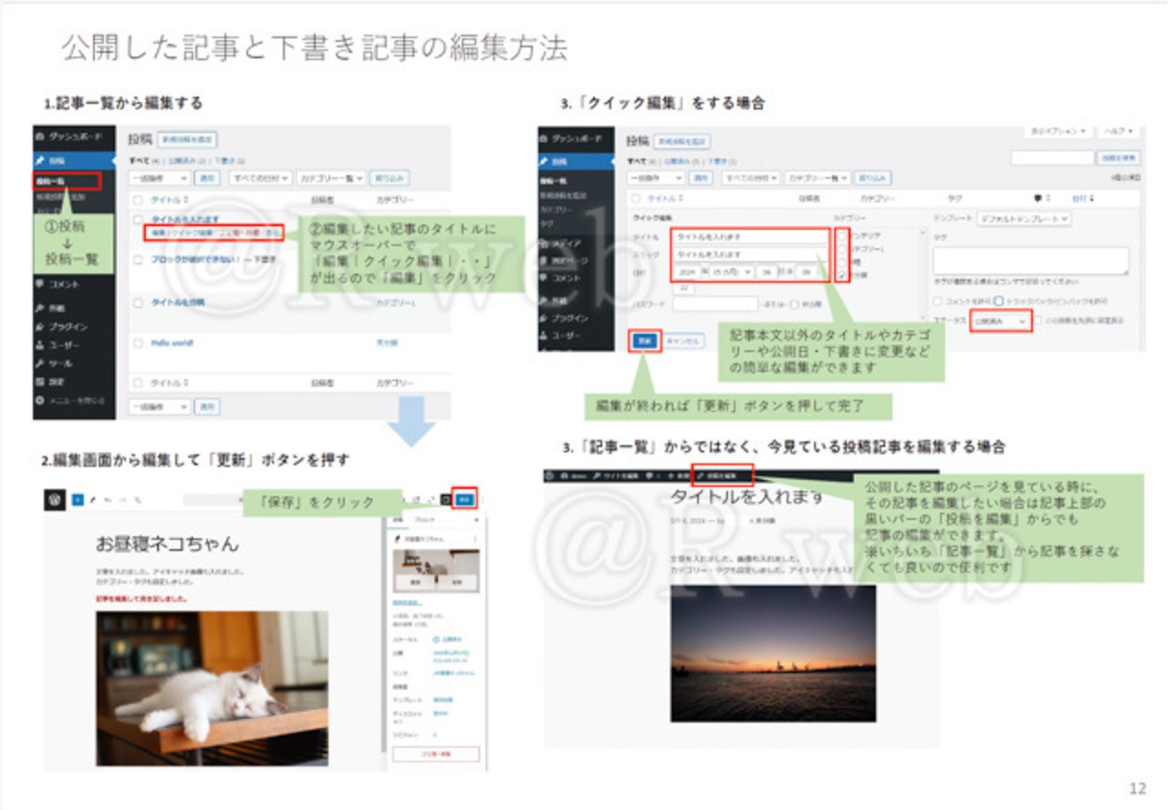Open comments bubble in published post admin bar
The height and width of the screenshot is (810, 1168).
pos(651,475)
